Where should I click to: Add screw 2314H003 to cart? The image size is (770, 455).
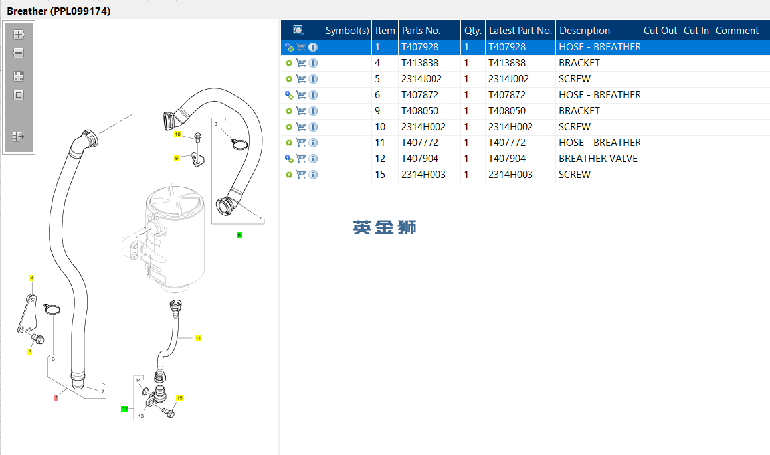click(x=301, y=175)
